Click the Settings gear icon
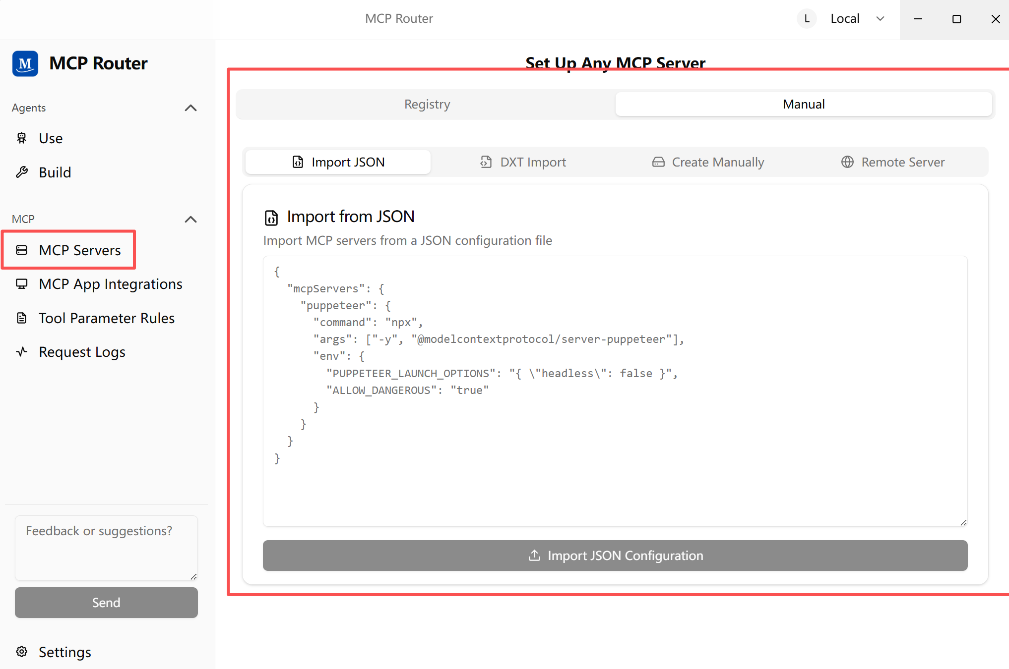Viewport: 1009px width, 669px height. coord(21,652)
